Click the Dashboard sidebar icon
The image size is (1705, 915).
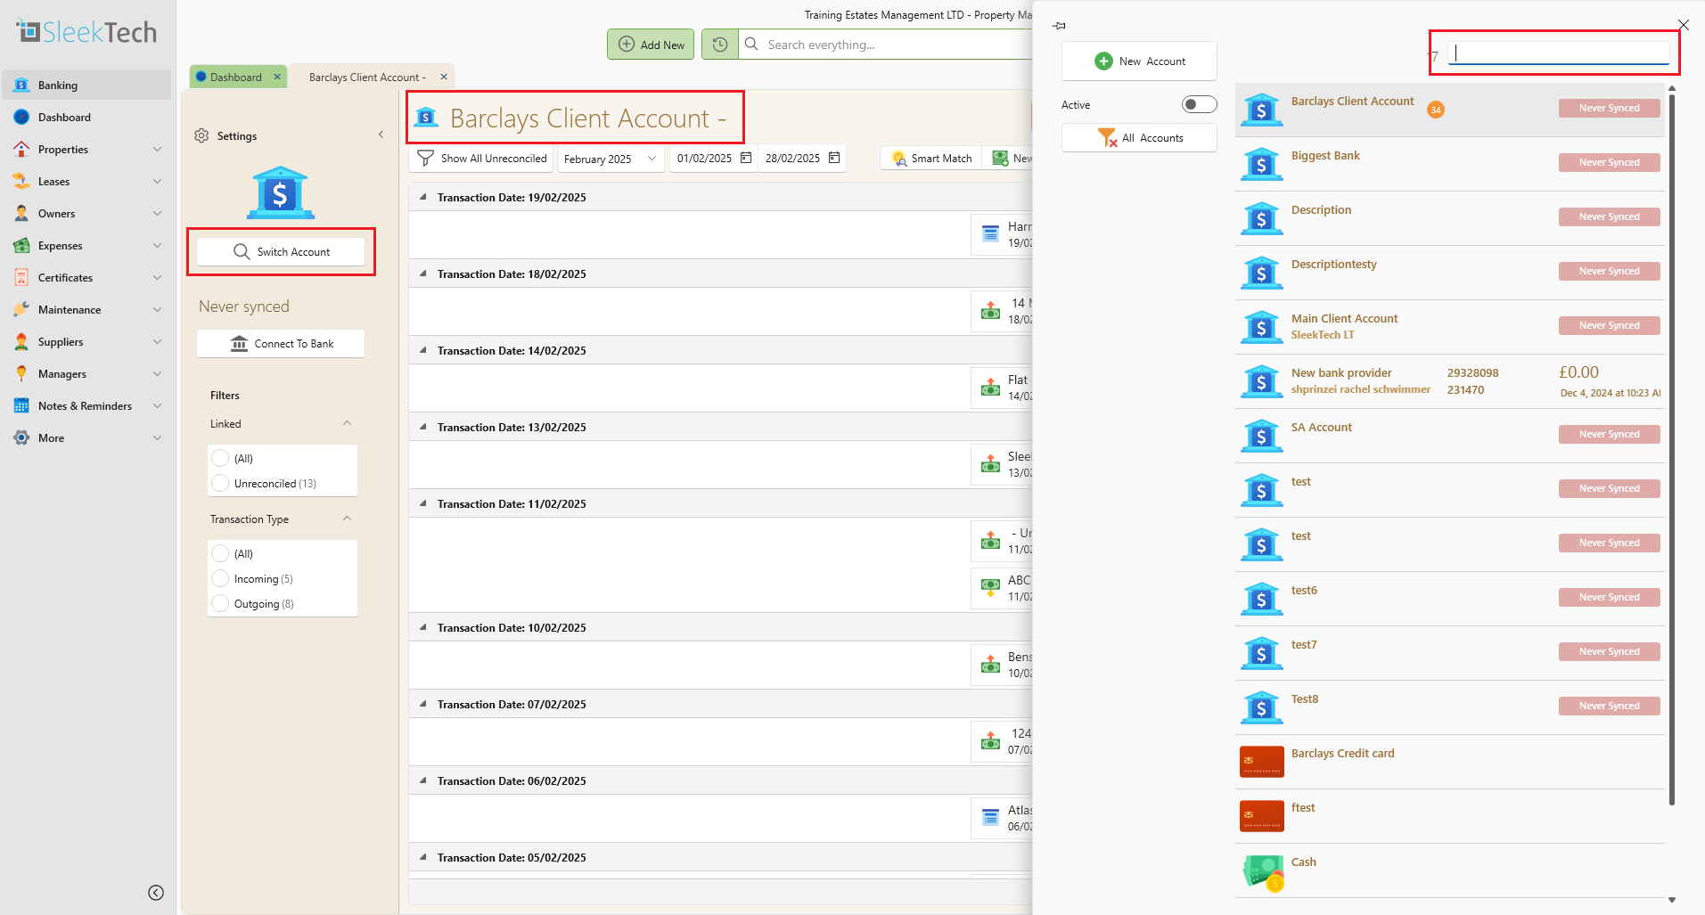click(x=22, y=117)
